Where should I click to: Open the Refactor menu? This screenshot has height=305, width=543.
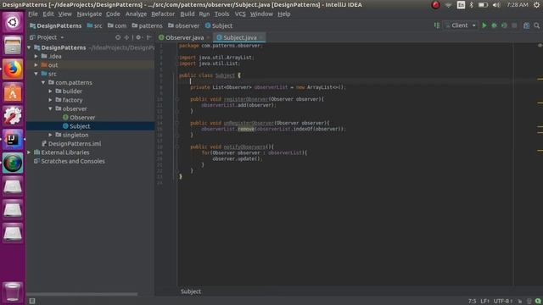163,14
